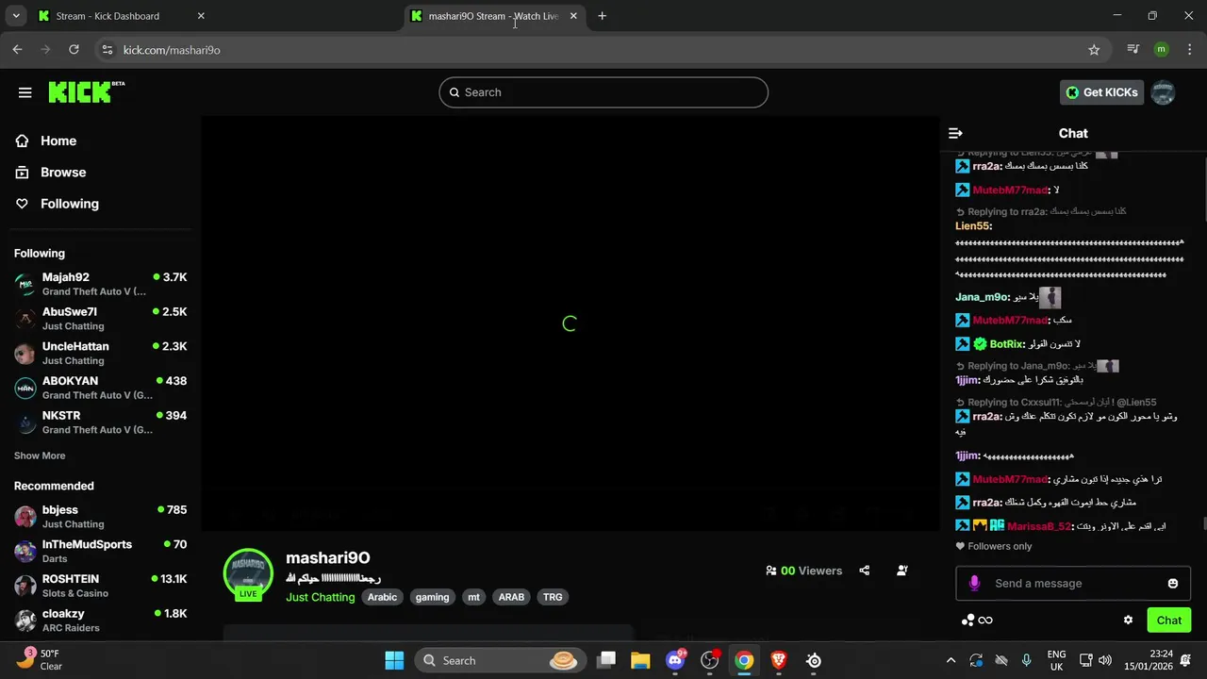
Task: Open the emoji picker in chat
Action: pos(1173,584)
